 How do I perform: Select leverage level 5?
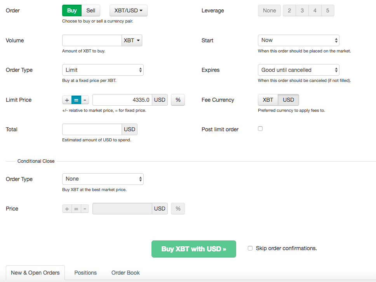(327, 11)
